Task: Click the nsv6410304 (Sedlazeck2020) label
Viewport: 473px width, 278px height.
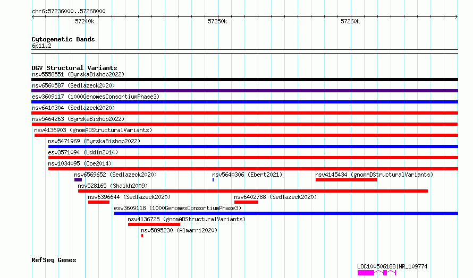Action: point(73,108)
